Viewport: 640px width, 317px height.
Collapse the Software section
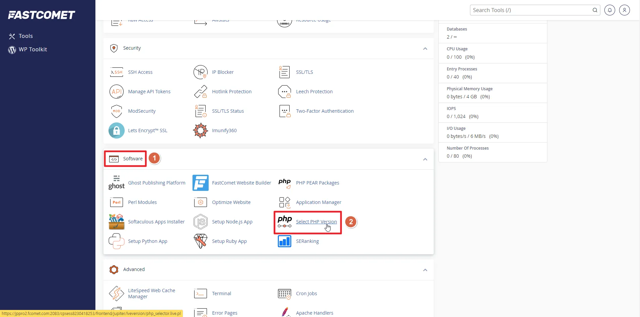point(425,159)
